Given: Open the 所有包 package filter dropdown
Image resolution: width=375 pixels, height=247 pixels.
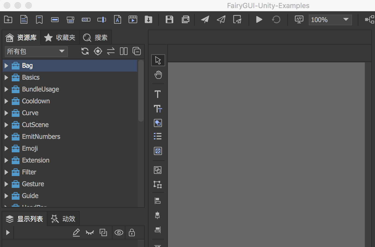Looking at the screenshot, I should (36, 51).
